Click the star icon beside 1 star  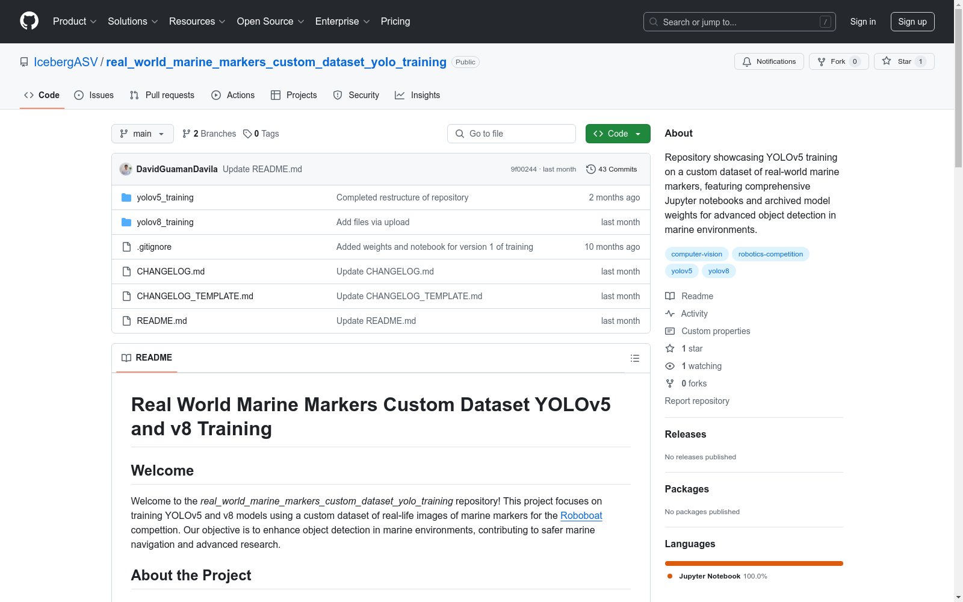pyautogui.click(x=670, y=349)
